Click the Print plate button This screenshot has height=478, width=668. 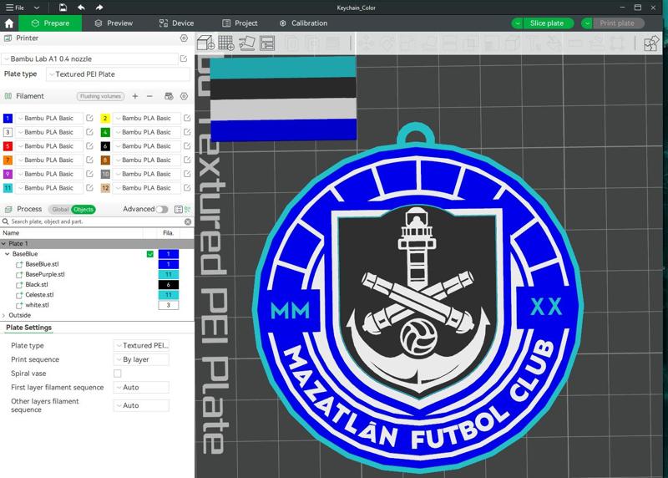click(618, 23)
